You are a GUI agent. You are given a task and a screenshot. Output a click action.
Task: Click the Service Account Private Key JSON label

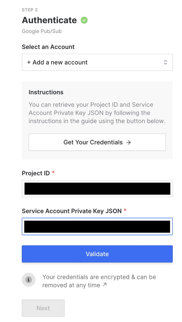72,211
